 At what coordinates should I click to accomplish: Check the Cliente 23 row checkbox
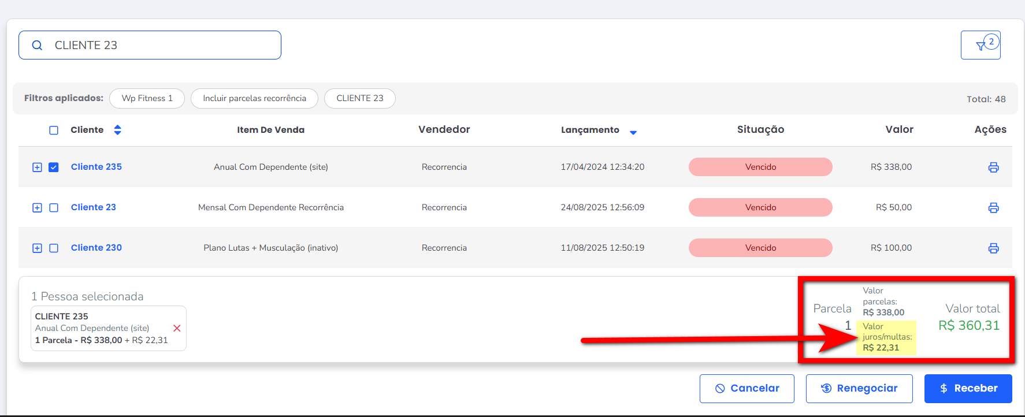(x=54, y=208)
